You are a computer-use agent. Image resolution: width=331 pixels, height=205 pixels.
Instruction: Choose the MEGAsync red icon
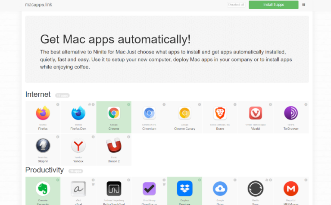tap(291, 189)
